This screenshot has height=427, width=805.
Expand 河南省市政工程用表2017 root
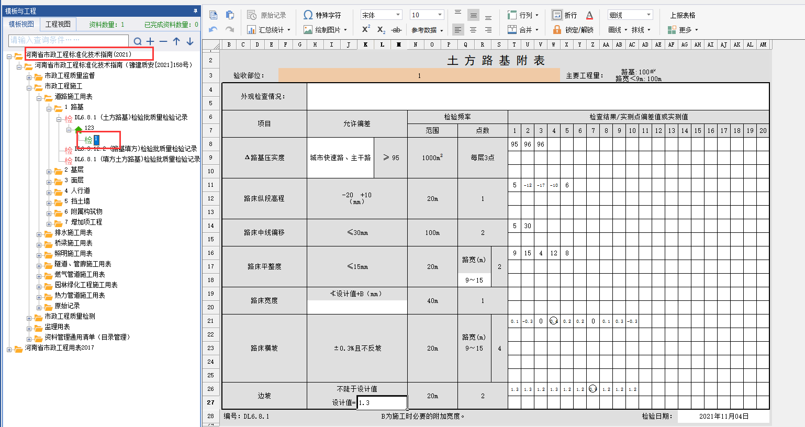click(9, 350)
